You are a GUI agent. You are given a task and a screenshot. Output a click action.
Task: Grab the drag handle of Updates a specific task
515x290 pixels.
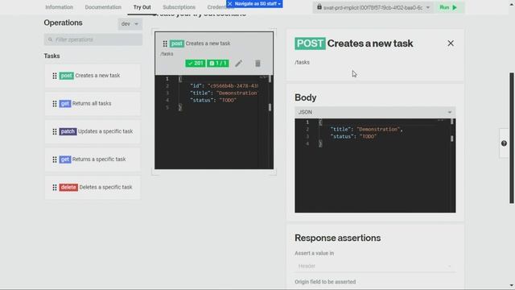pos(55,132)
